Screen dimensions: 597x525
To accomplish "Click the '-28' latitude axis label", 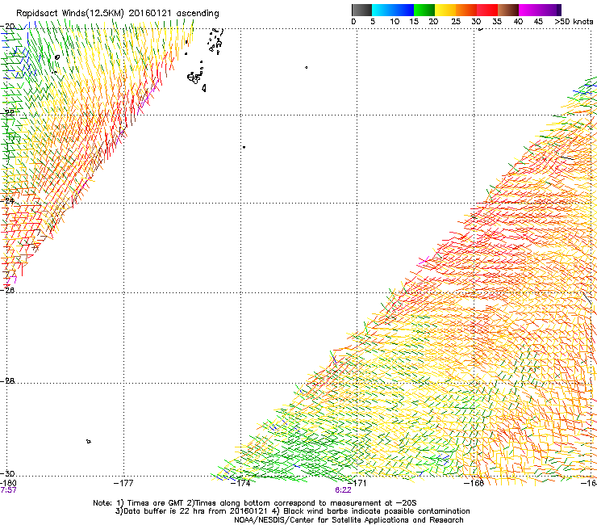I will point(8,380).
